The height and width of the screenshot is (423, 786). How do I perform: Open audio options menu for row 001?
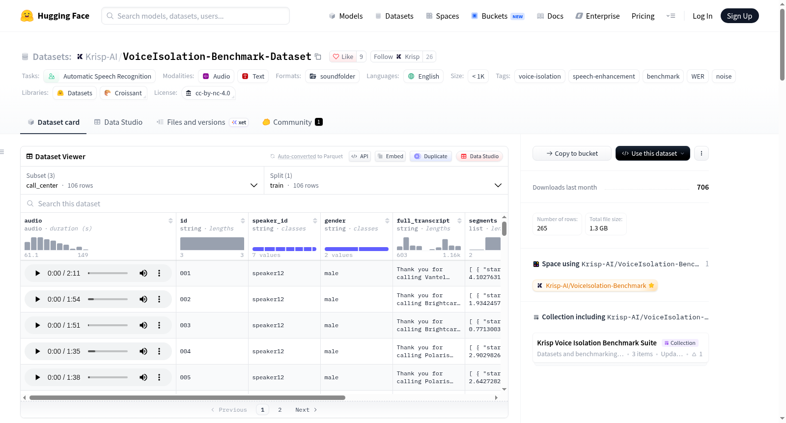[159, 273]
